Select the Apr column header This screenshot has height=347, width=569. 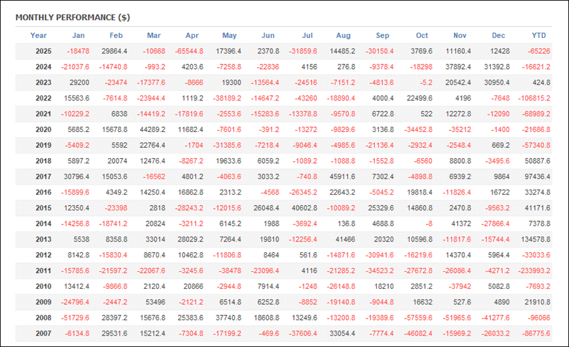point(192,35)
